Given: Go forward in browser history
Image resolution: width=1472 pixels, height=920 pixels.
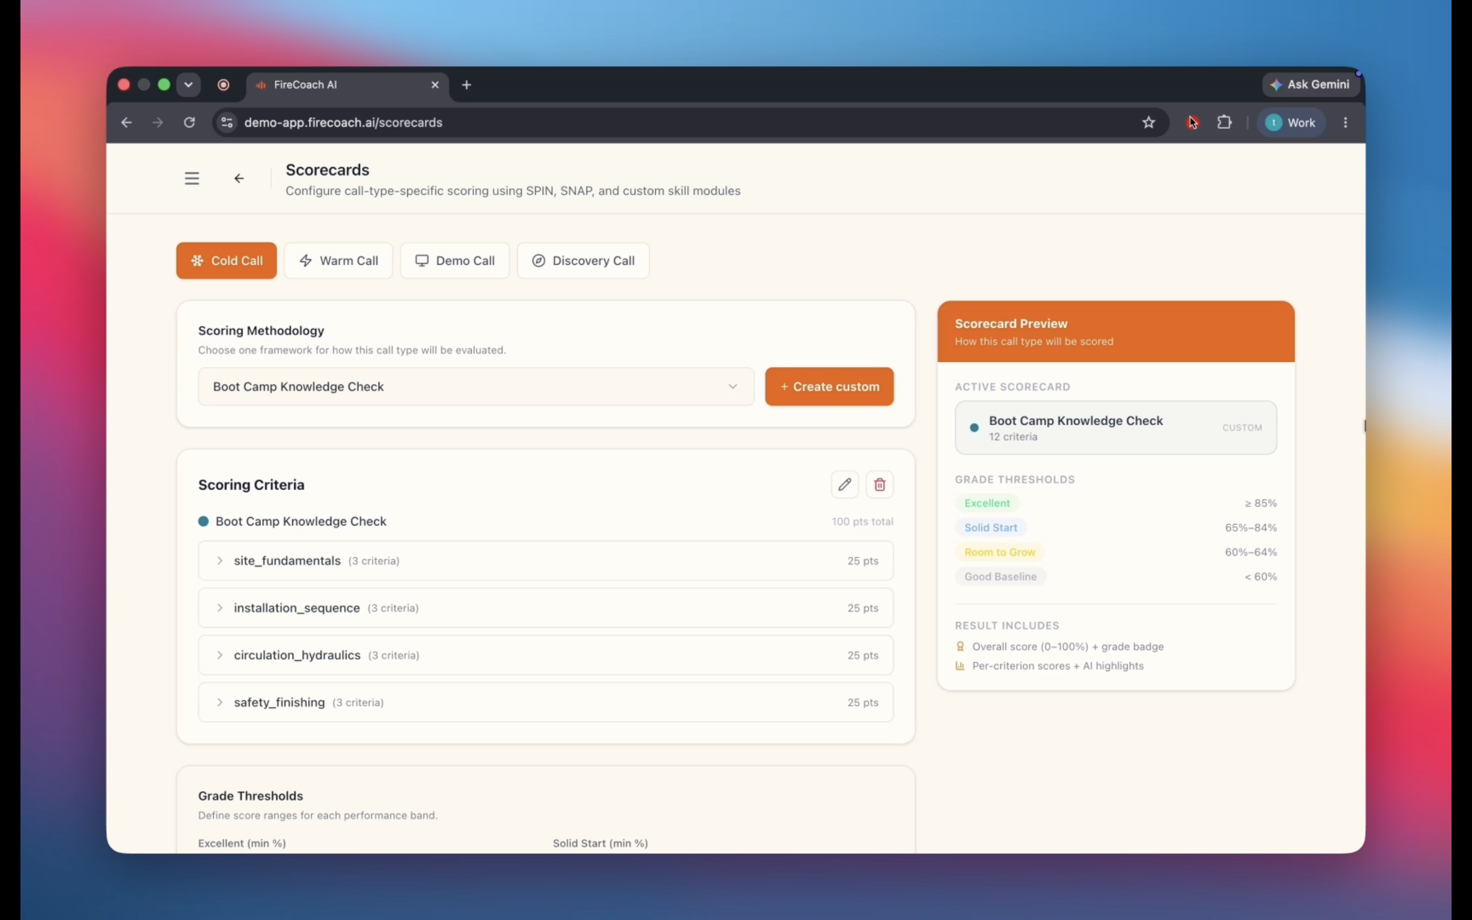Looking at the screenshot, I should (x=157, y=122).
